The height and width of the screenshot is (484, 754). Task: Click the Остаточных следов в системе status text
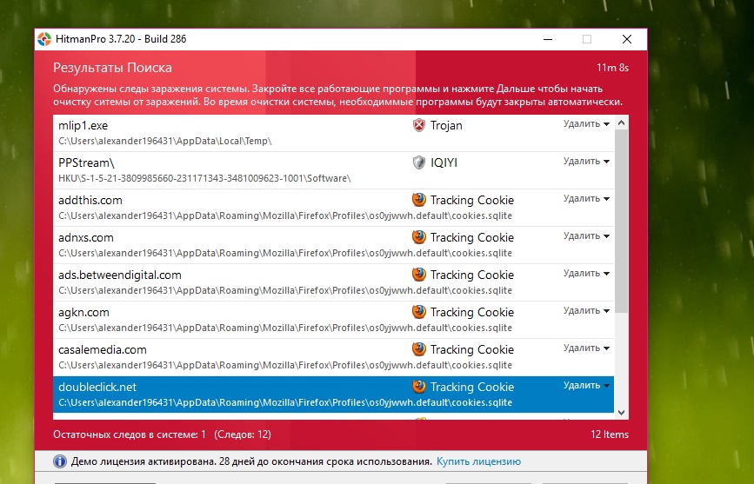[130, 434]
